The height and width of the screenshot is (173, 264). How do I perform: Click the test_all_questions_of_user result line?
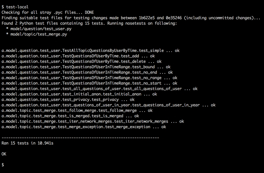[99, 88]
